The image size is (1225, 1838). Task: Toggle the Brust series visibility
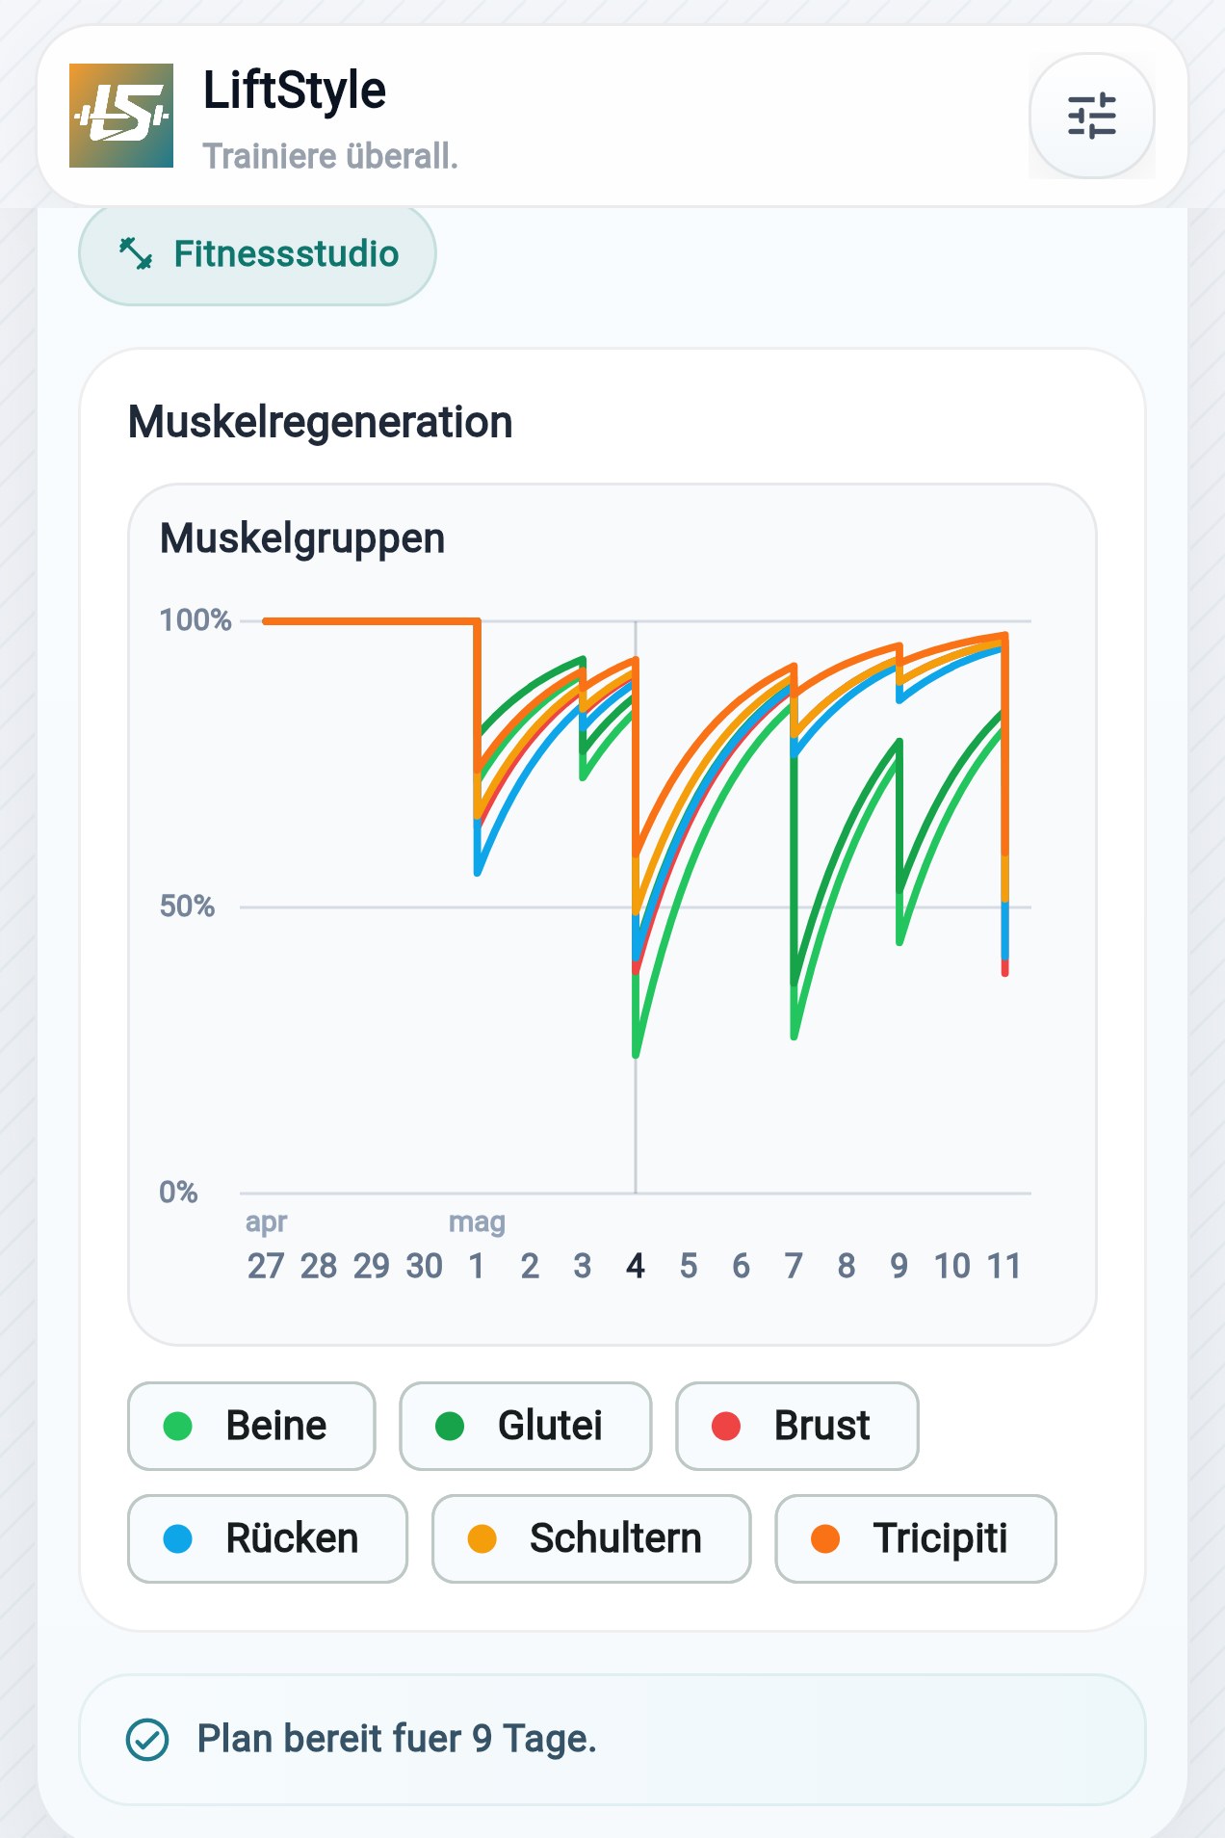click(797, 1426)
